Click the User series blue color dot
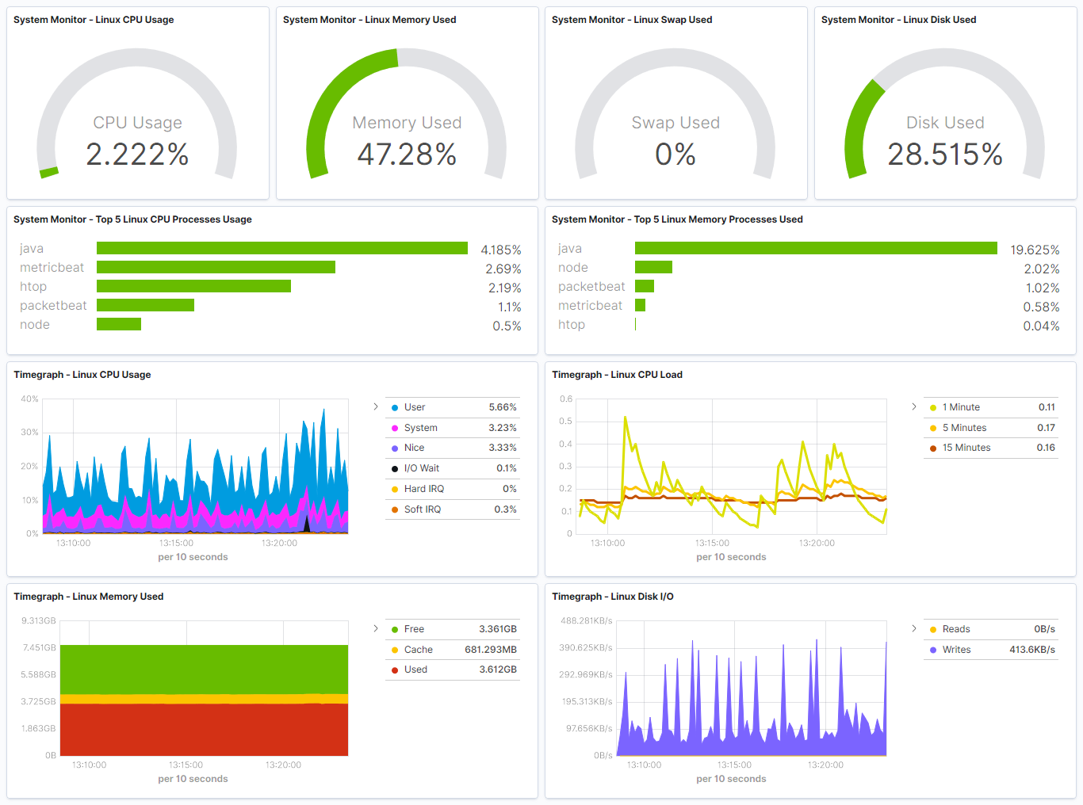Viewport: 1083px width, 805px height. coord(395,407)
